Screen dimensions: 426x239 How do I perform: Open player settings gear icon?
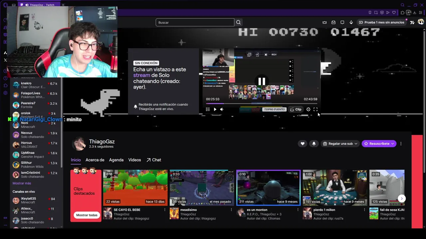(308, 109)
